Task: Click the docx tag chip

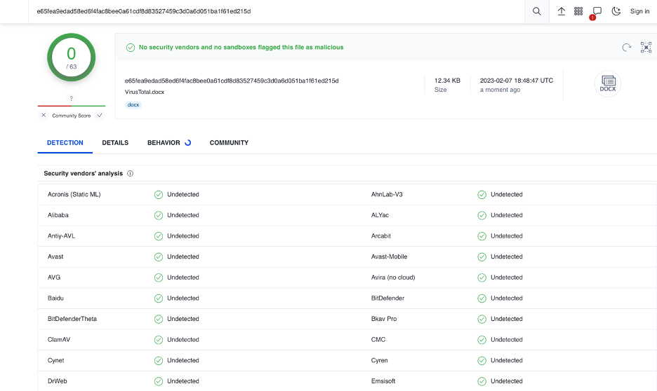Action: (133, 105)
